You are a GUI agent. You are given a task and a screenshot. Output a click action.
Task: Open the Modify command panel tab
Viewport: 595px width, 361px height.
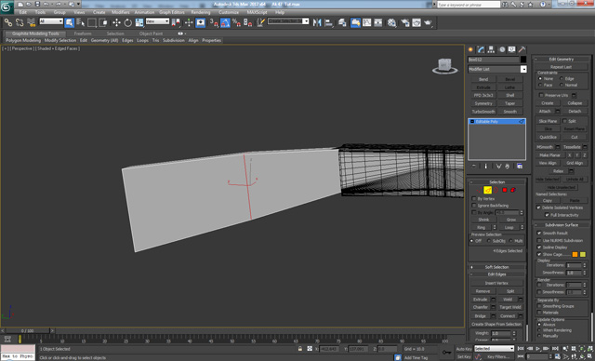pyautogui.click(x=481, y=49)
